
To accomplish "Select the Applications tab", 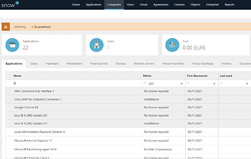I will click(x=14, y=64).
